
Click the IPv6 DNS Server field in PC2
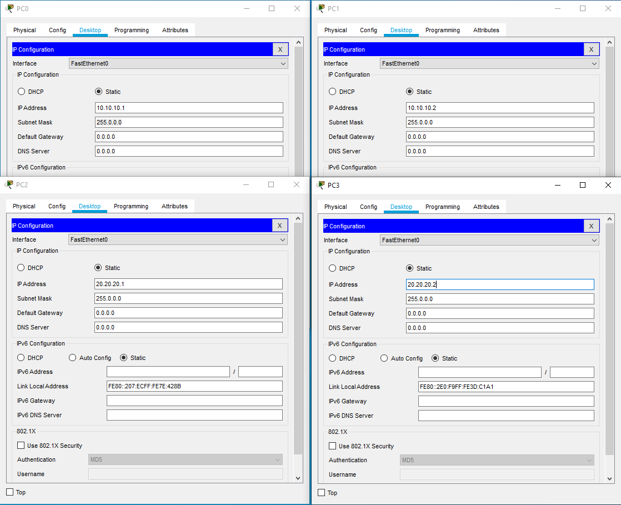[x=194, y=415]
